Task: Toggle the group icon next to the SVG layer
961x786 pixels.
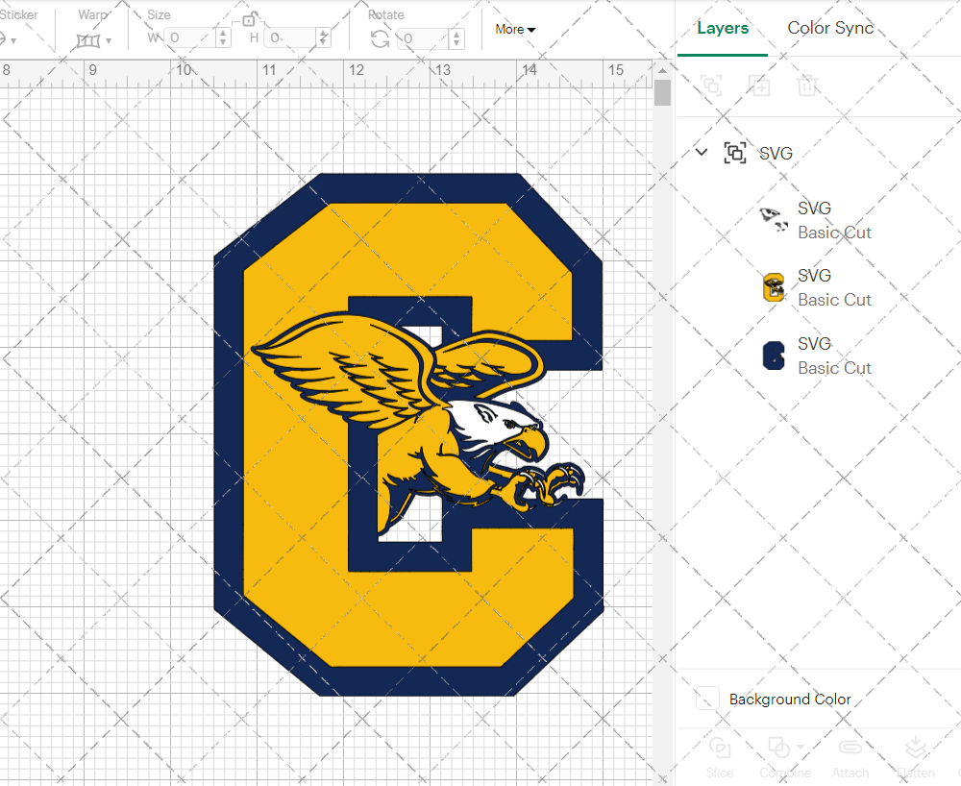Action: pyautogui.click(x=735, y=152)
